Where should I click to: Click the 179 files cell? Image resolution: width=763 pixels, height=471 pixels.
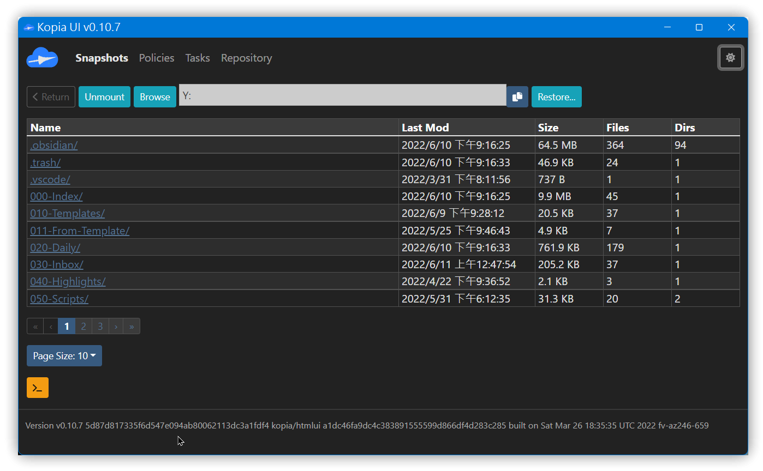coord(637,247)
